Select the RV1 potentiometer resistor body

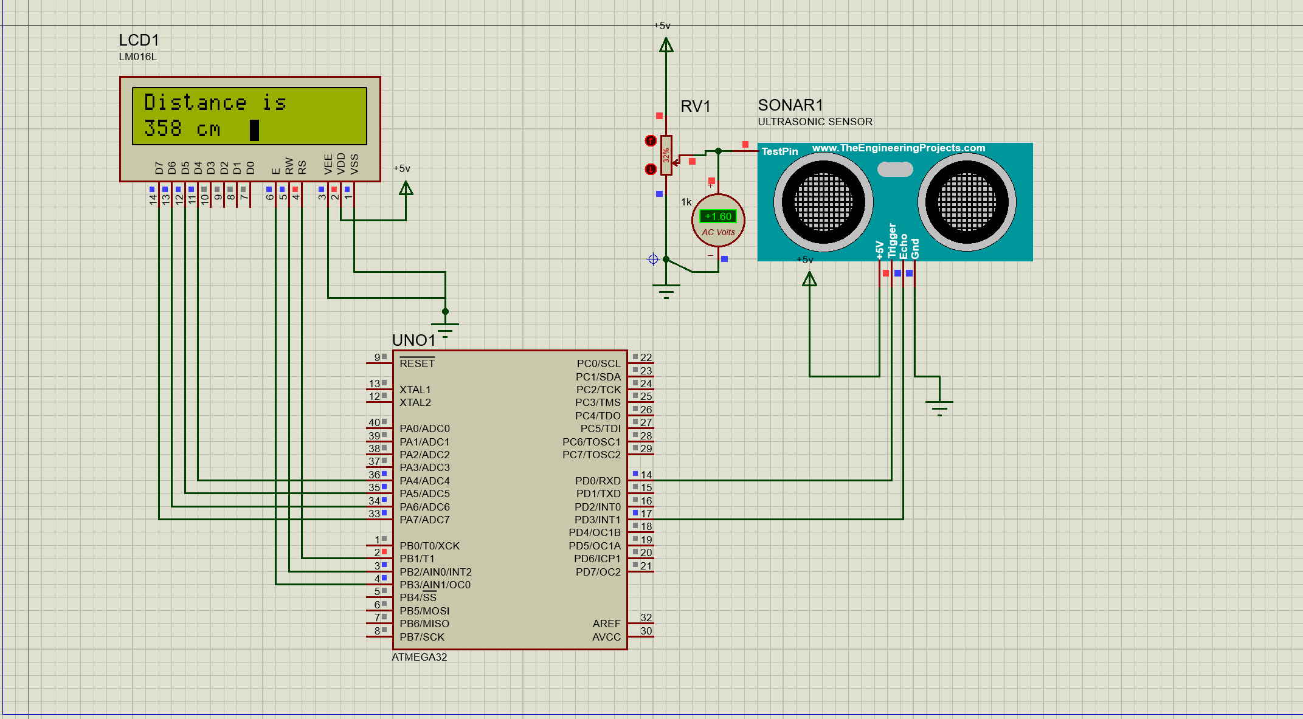click(666, 156)
